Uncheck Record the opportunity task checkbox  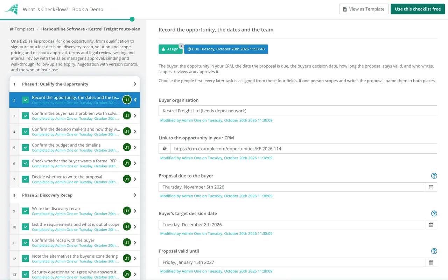(x=26, y=100)
